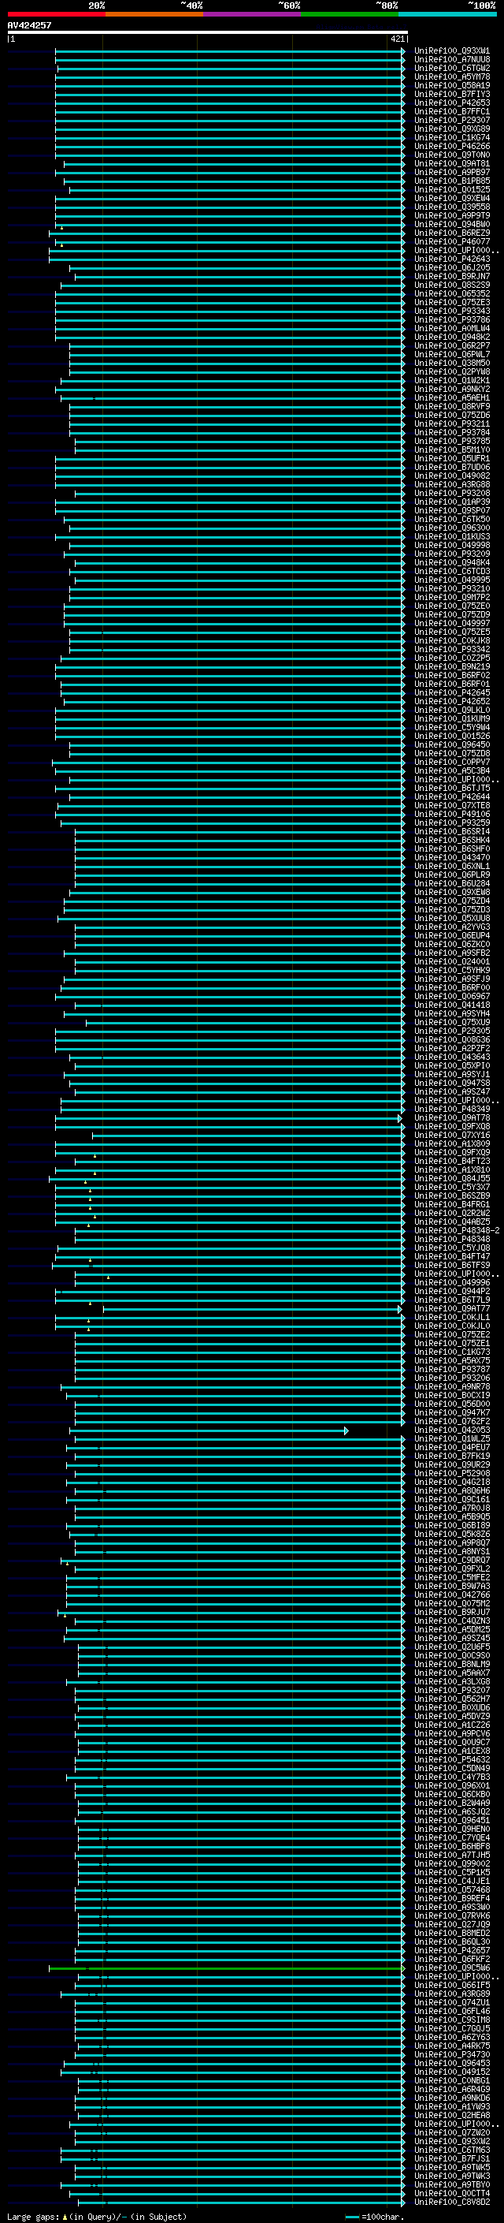Screen dimensions: 504x2223
Task: Select label UniRef100_Q9FXQ8
Action: click(x=451, y=1126)
